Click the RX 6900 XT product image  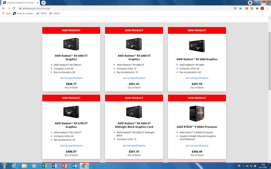point(71,44)
